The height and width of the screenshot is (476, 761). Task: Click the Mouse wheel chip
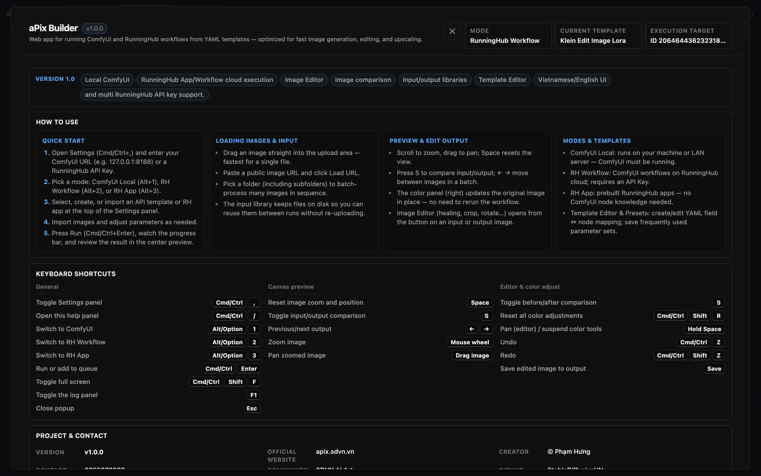point(470,342)
